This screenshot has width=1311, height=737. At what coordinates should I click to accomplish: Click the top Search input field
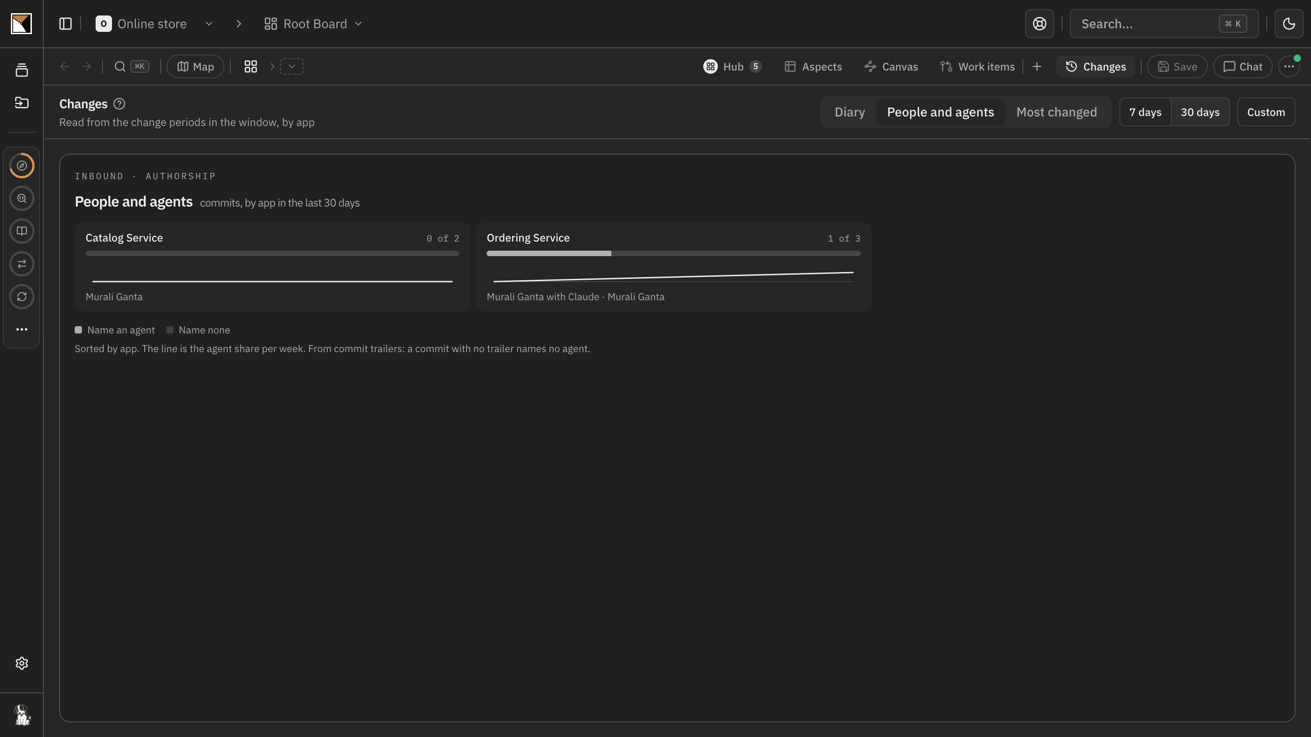coord(1164,24)
